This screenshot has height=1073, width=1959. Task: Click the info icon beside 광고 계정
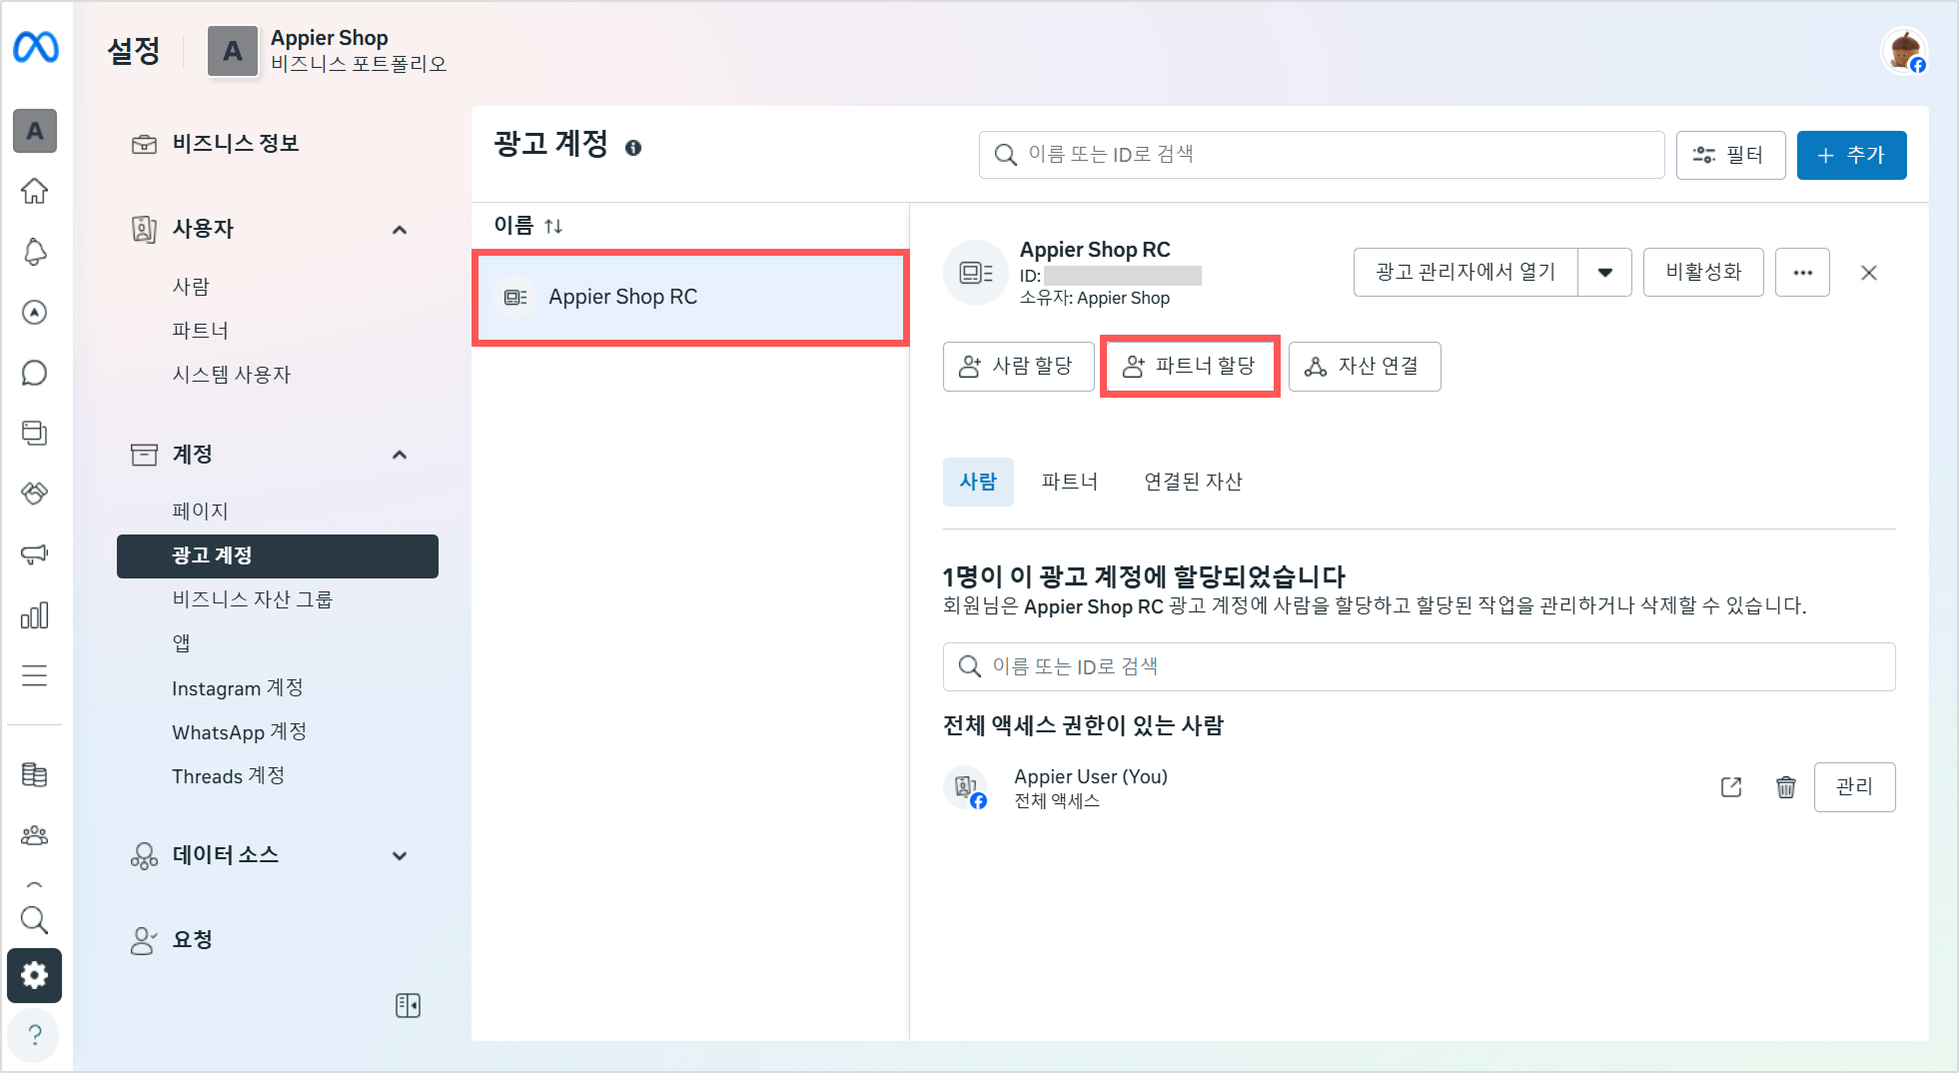[x=633, y=148]
